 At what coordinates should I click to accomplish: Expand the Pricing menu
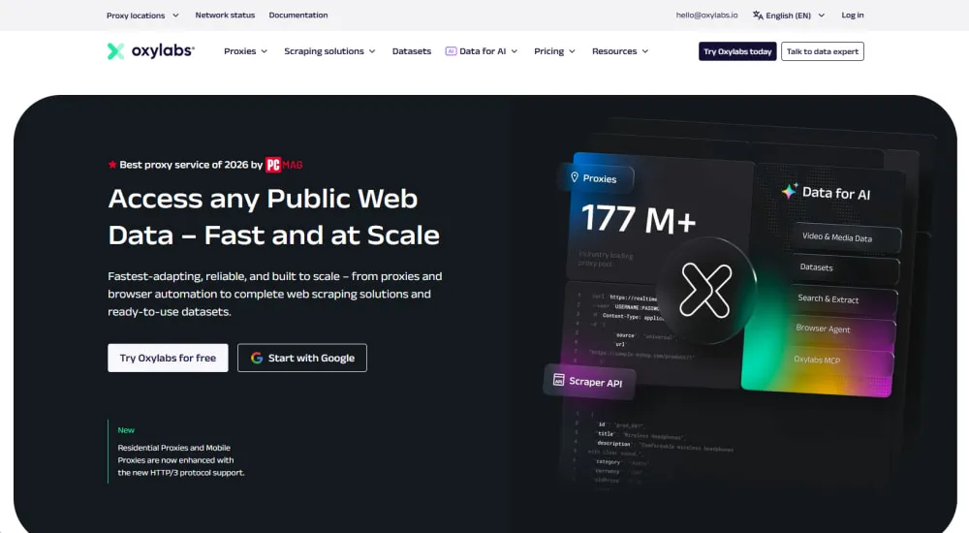click(x=554, y=51)
